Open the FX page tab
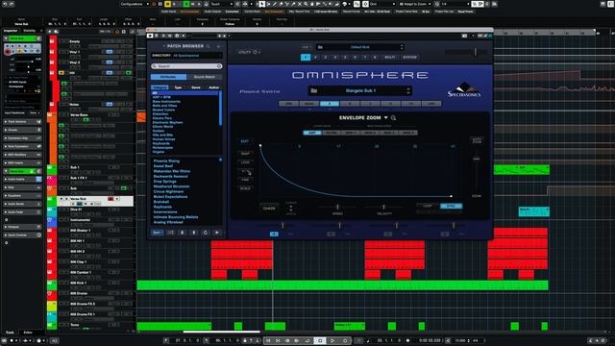The width and height of the screenshot is (615, 346). tap(411, 104)
